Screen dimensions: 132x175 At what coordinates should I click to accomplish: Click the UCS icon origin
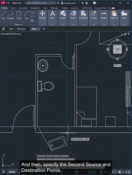(3, 165)
